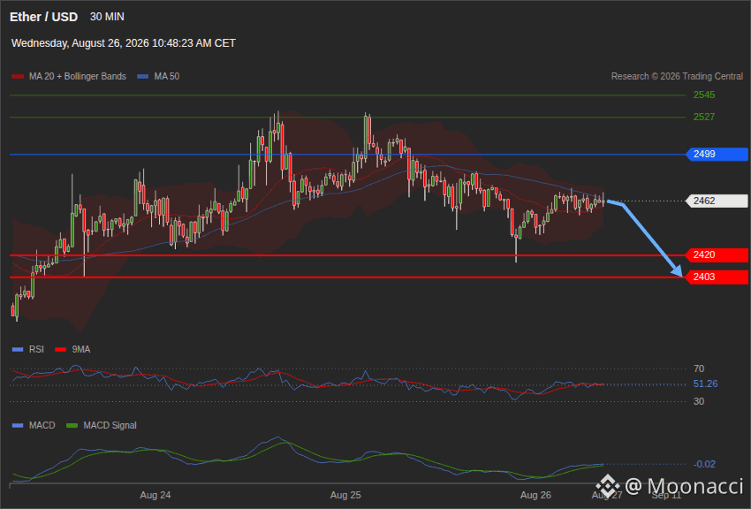
Task: Click the MA 50 blue legend swatch
Action: coord(143,76)
